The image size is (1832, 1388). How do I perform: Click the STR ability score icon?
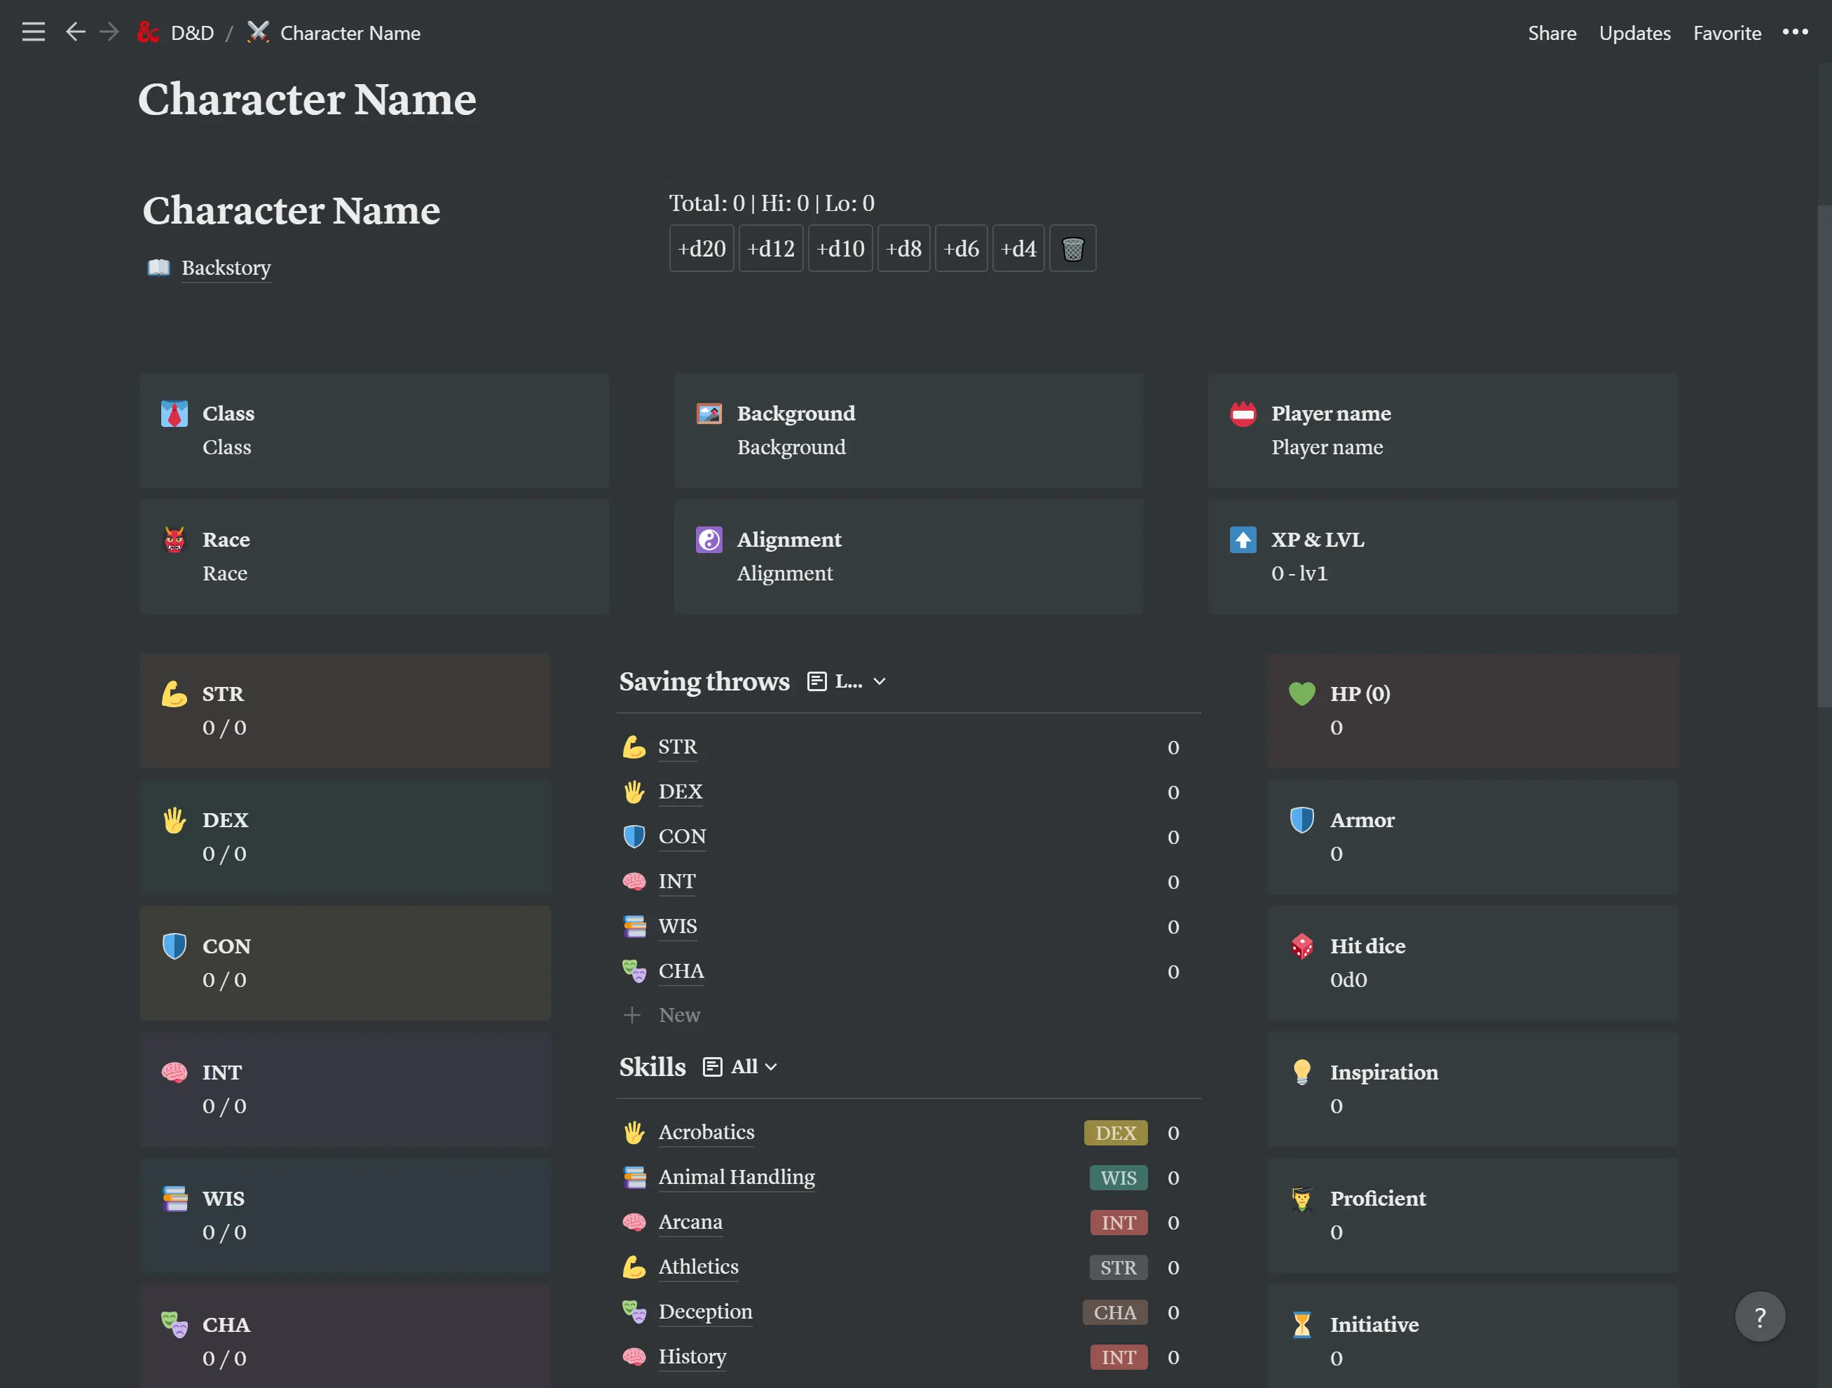[x=175, y=694]
